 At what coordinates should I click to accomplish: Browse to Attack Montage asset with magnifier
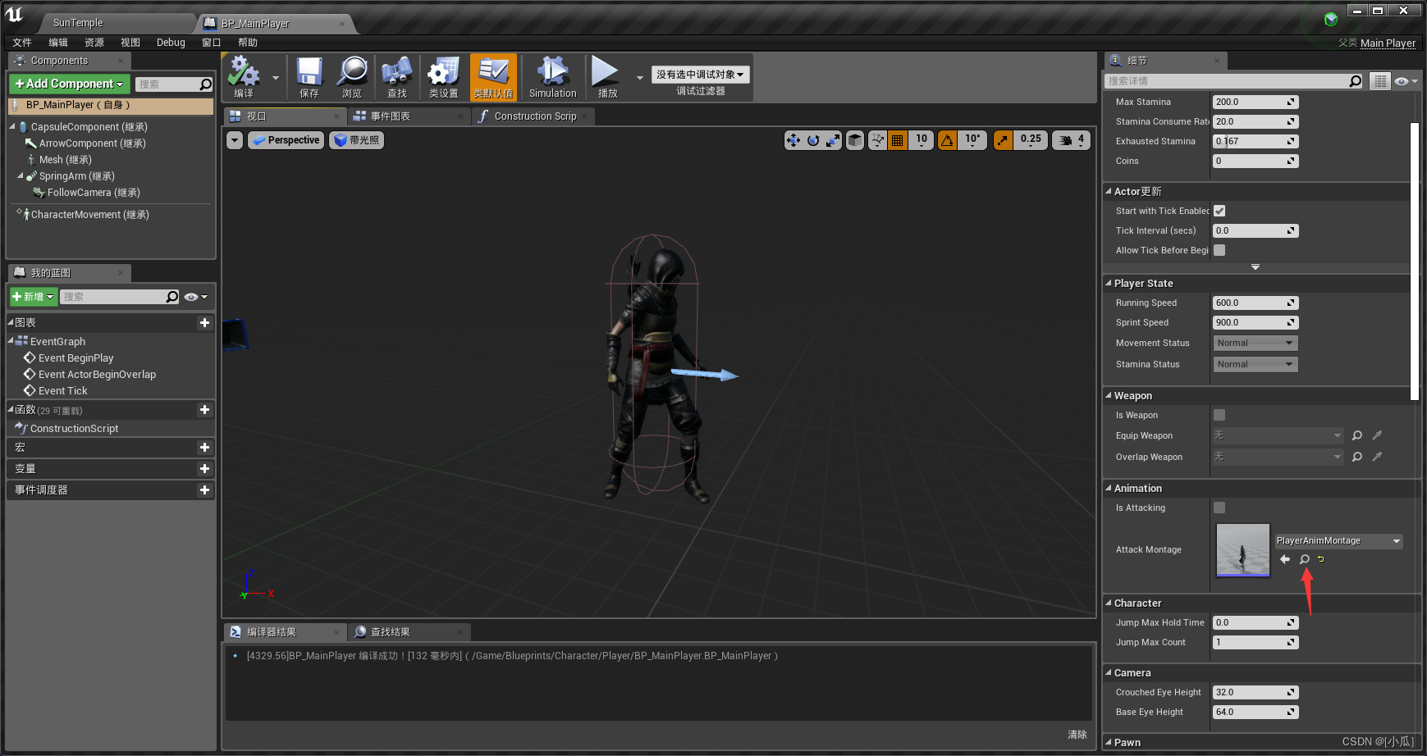1305,559
